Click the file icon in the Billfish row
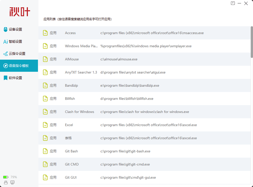 point(45,99)
